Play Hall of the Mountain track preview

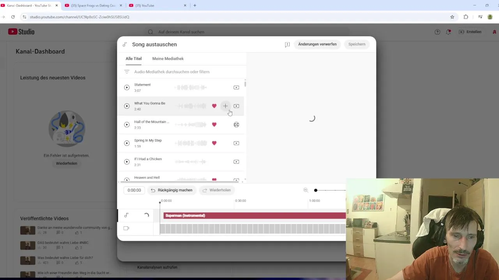point(127,124)
